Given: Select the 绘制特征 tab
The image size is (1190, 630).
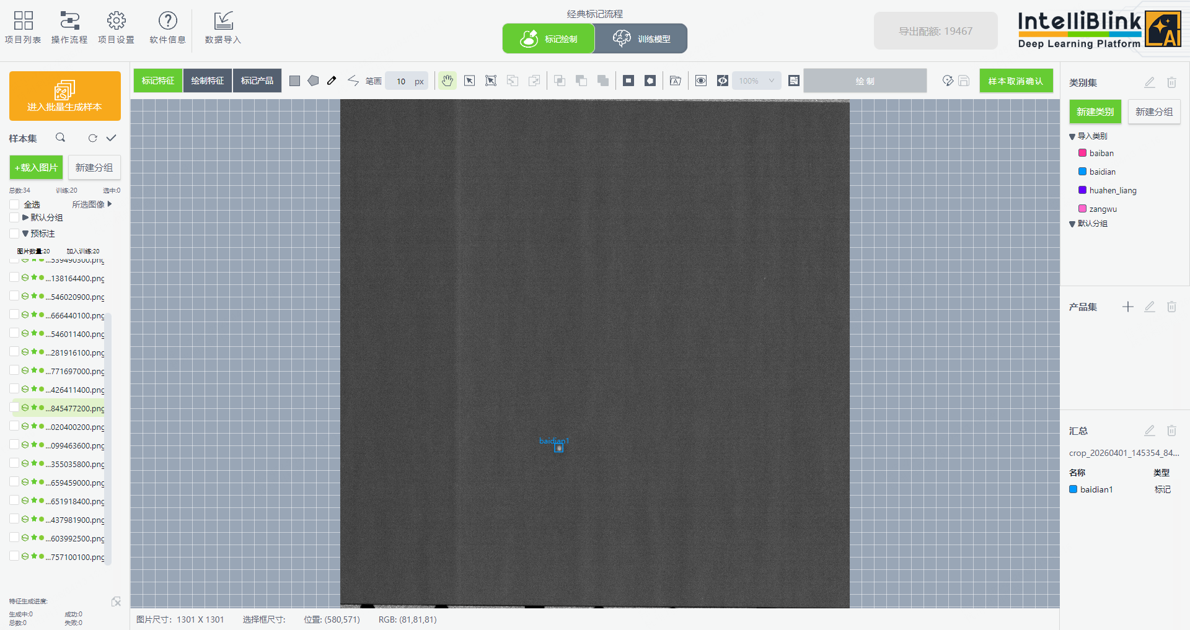Looking at the screenshot, I should (208, 81).
